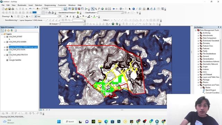Toggle Google Satellite layer visibility
Image resolution: width=222 pixels, height=125 pixels.
[7, 60]
